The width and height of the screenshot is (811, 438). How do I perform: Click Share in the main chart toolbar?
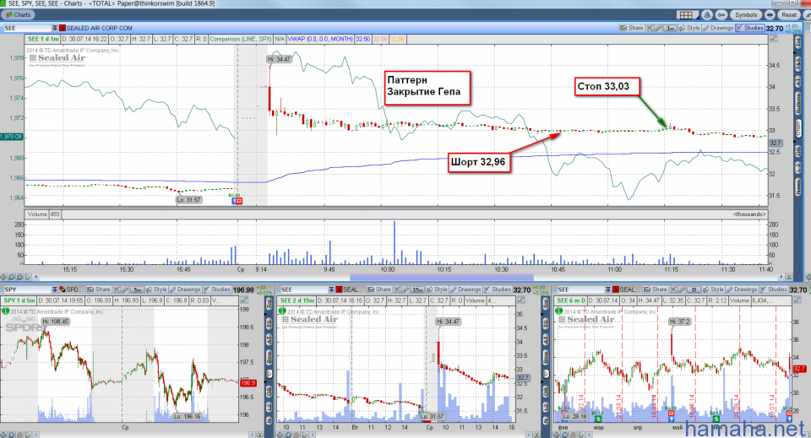click(632, 28)
